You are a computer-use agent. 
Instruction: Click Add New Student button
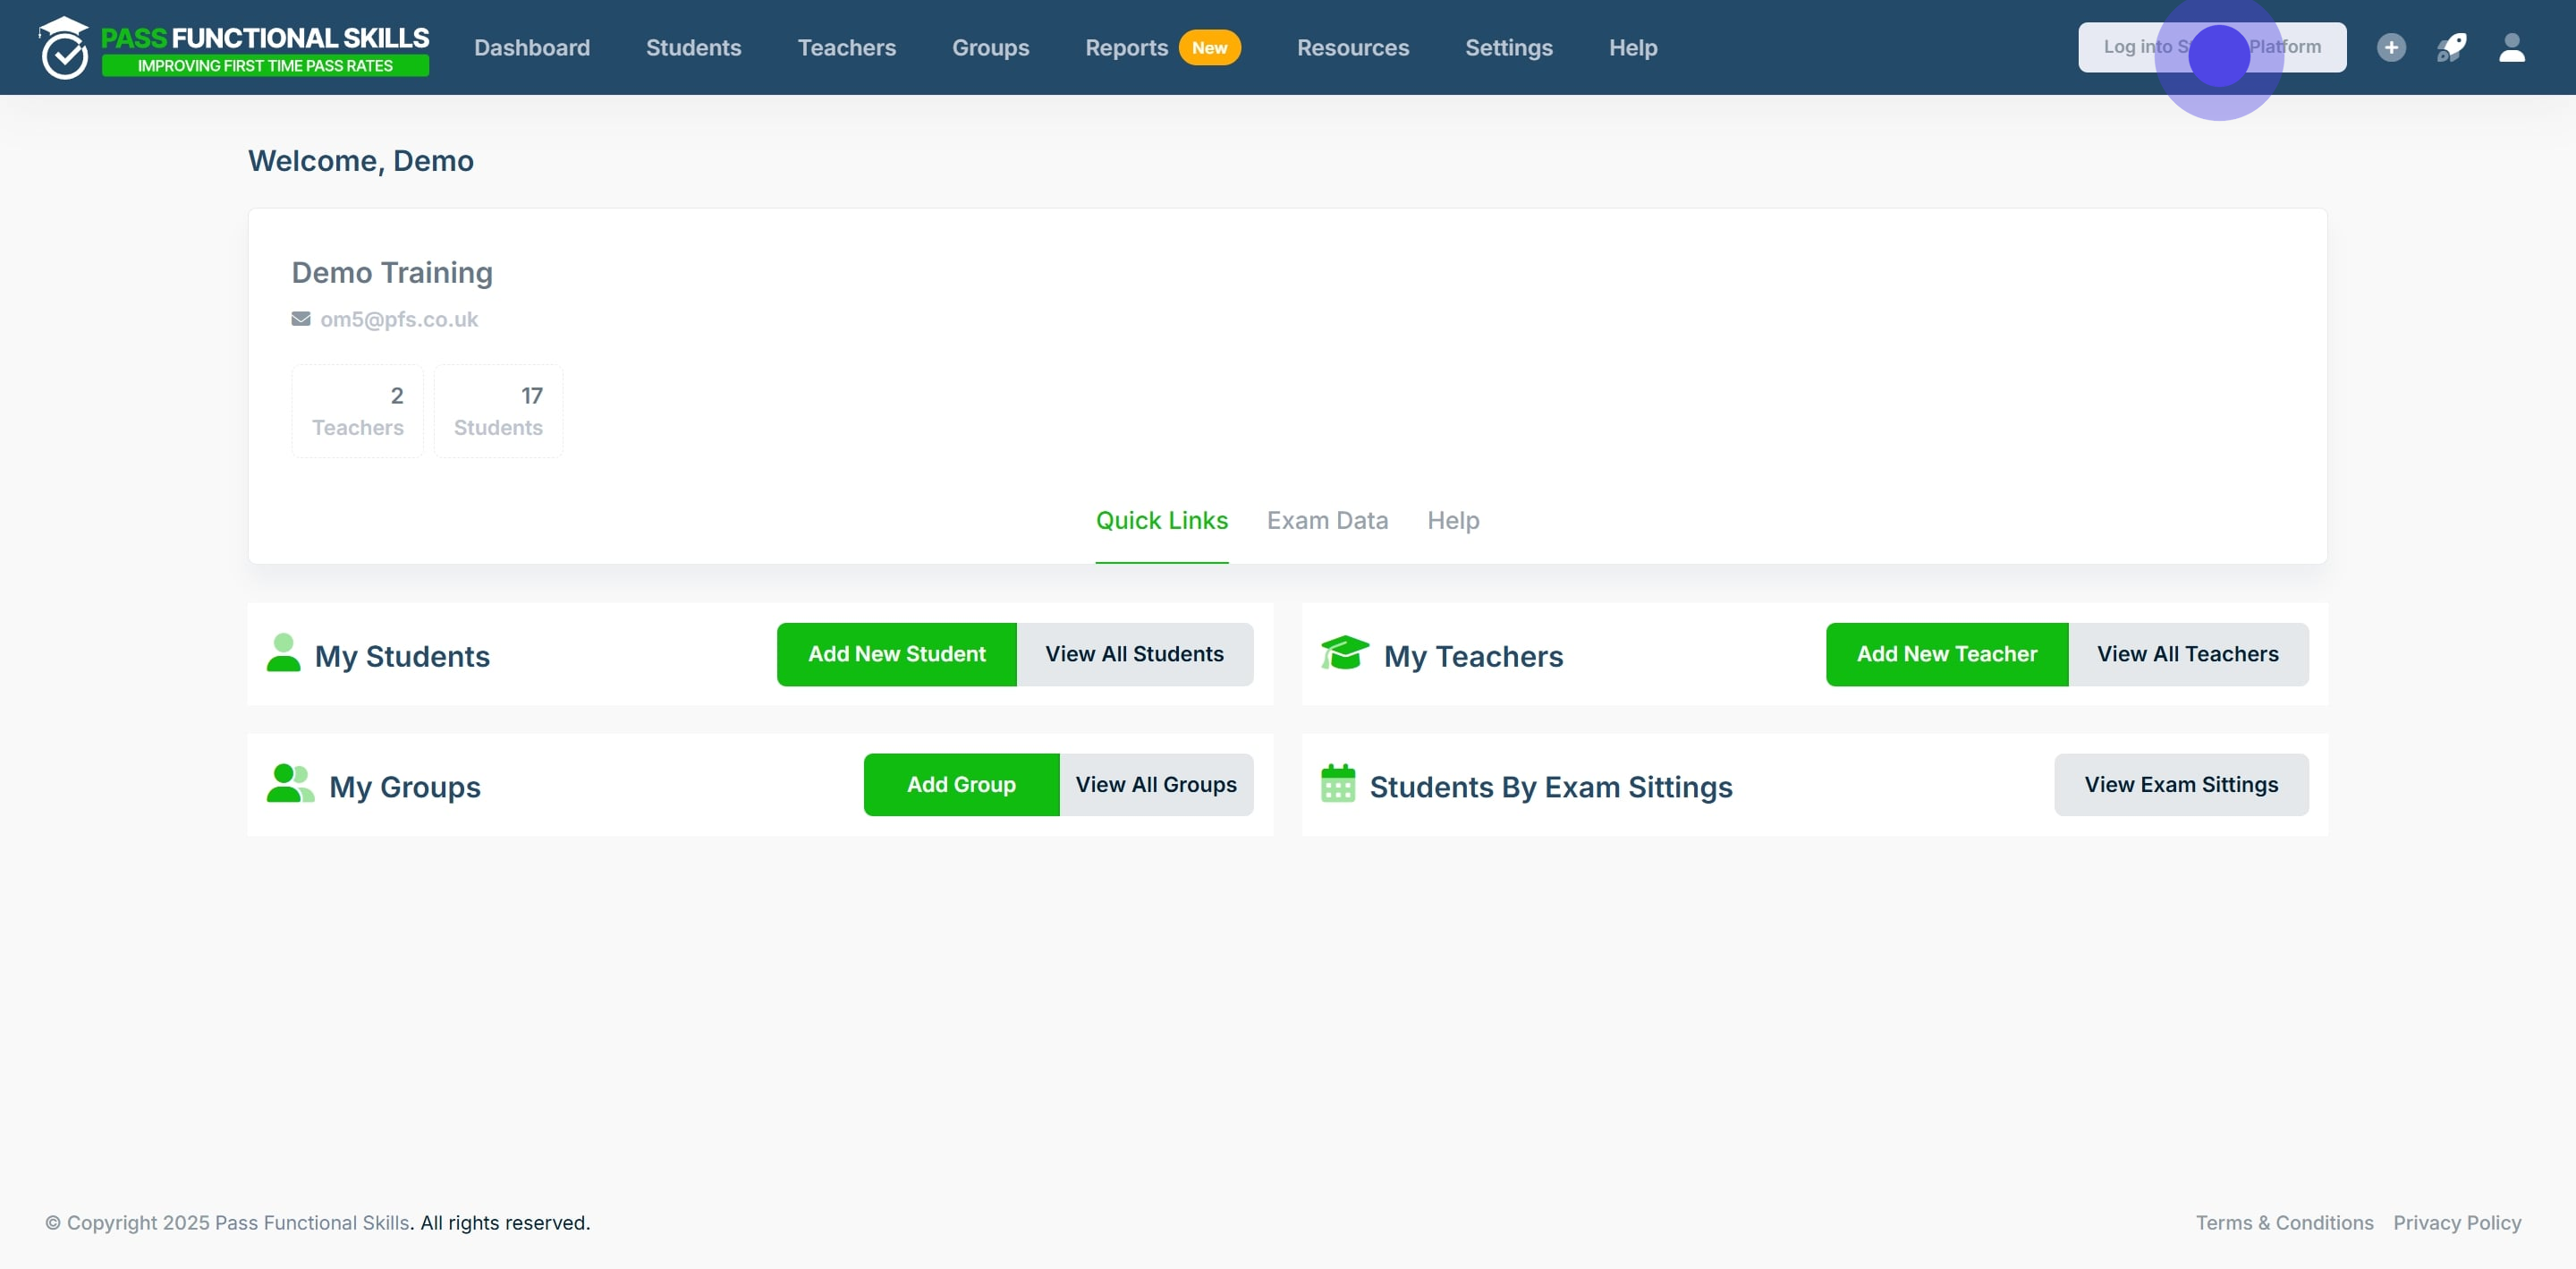tap(897, 654)
